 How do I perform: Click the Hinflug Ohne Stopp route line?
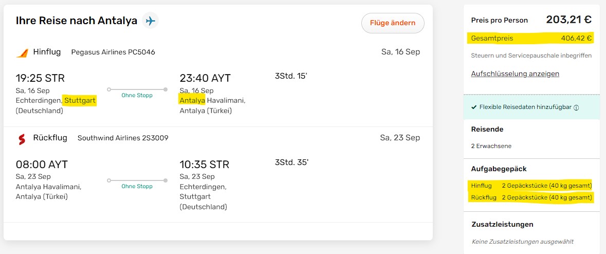137,89
